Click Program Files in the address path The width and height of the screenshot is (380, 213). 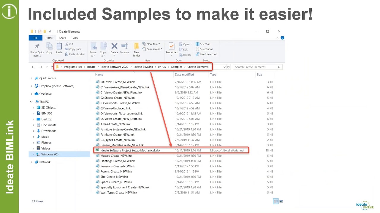point(73,67)
